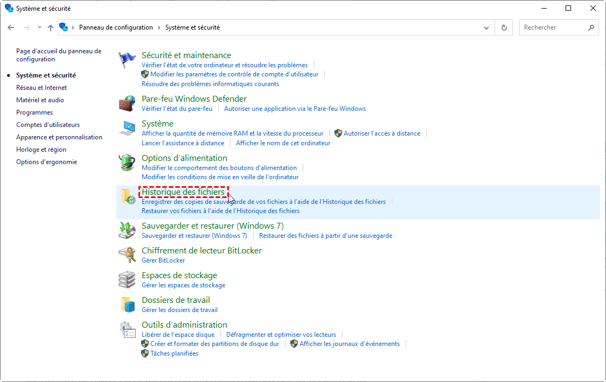Open Page d'accueil du panneau de configuration
This screenshot has height=382, width=606.
coord(59,55)
